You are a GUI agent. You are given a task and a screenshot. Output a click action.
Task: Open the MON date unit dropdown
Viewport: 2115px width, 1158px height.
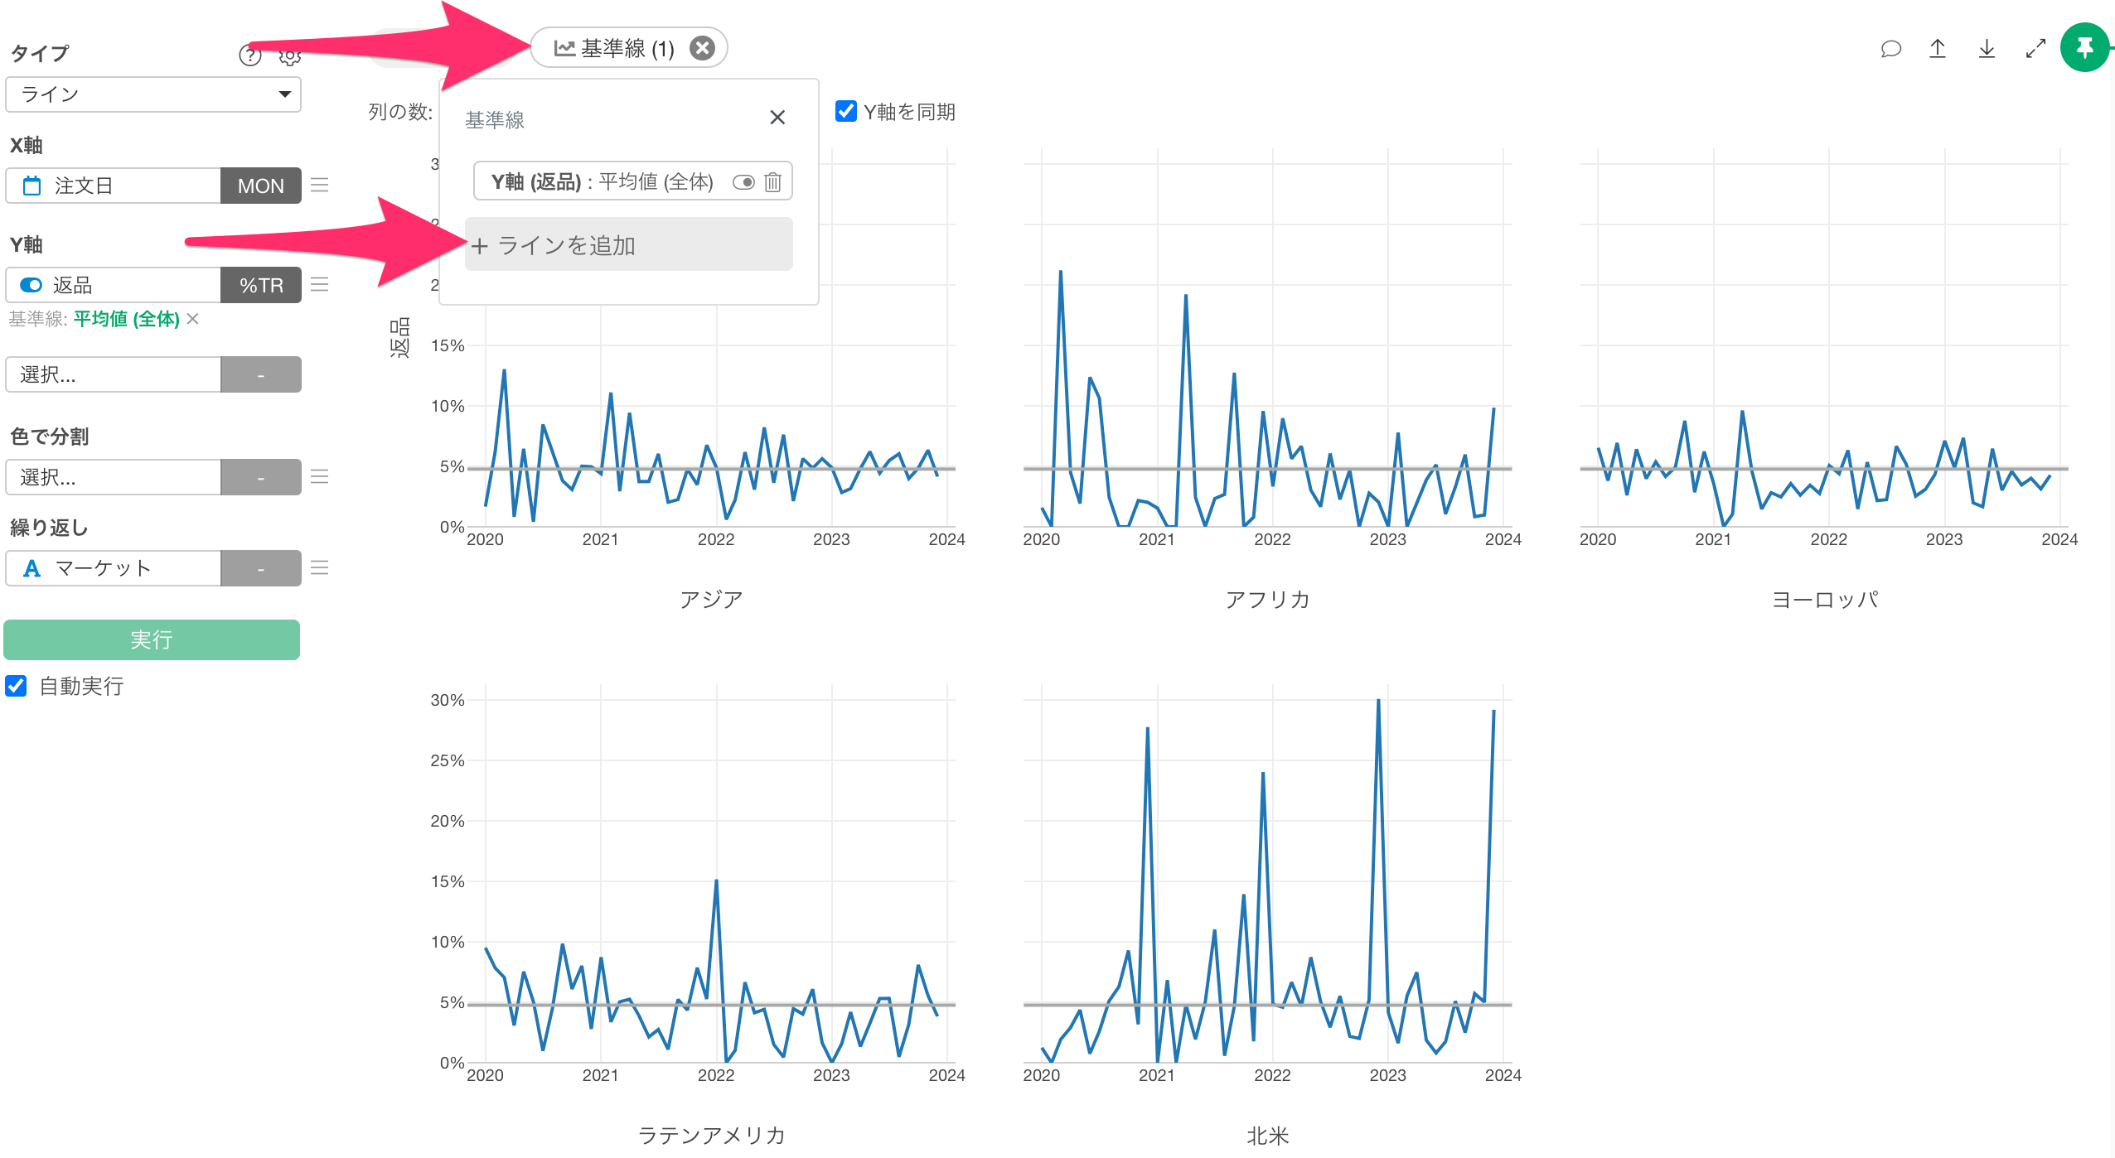point(260,186)
